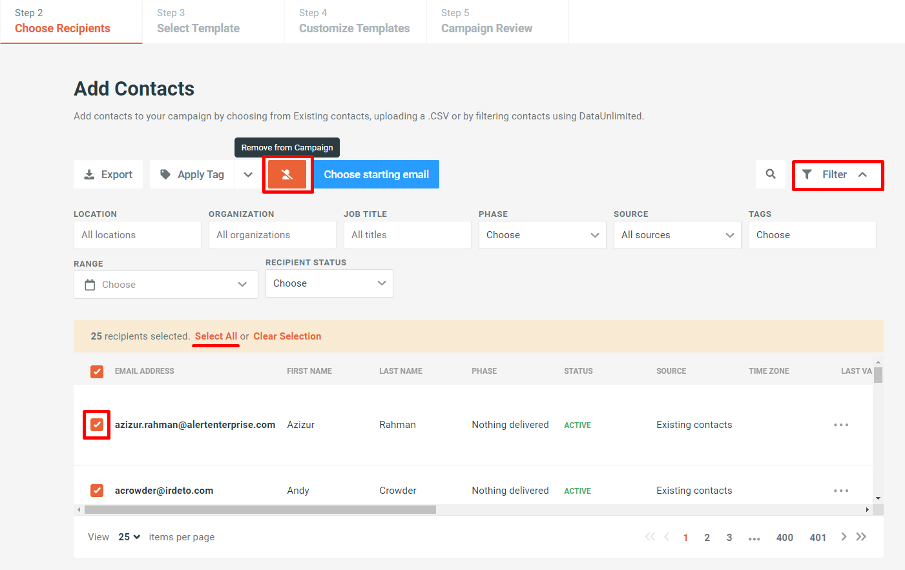This screenshot has width=905, height=570.
Task: Open the calendar icon in the Range field
Action: 90,284
